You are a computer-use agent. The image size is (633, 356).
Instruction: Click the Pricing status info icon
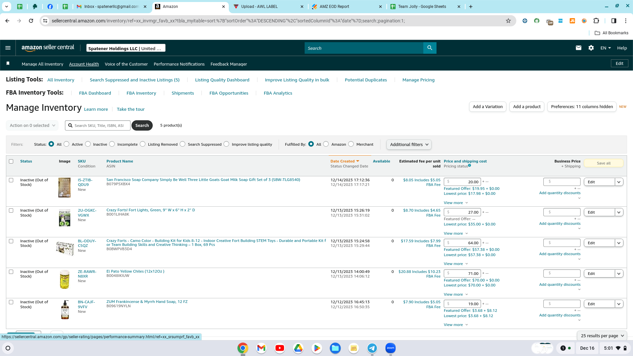pos(469,166)
